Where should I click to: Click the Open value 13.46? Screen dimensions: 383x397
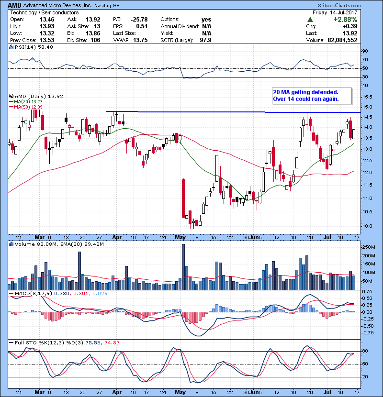point(47,20)
